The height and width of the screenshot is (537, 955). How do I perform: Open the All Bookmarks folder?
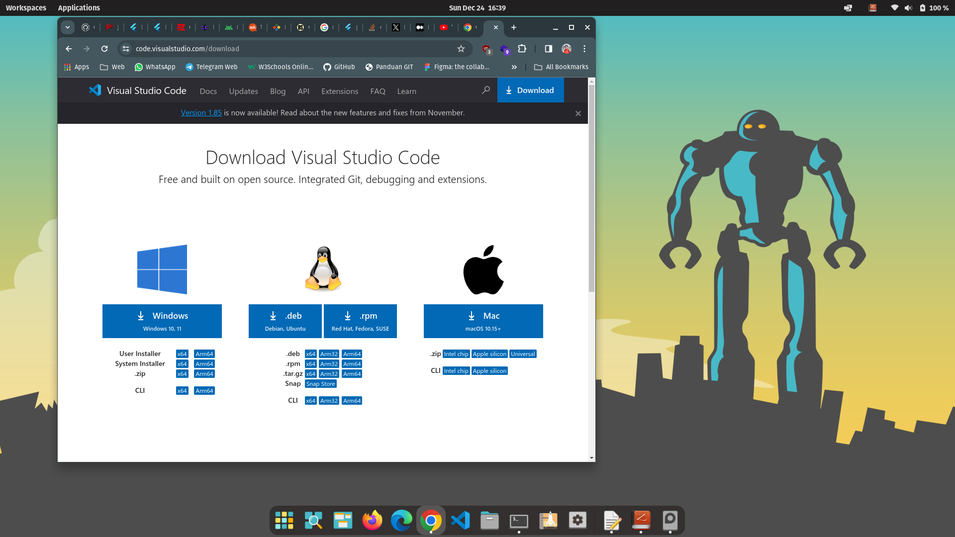coord(561,67)
